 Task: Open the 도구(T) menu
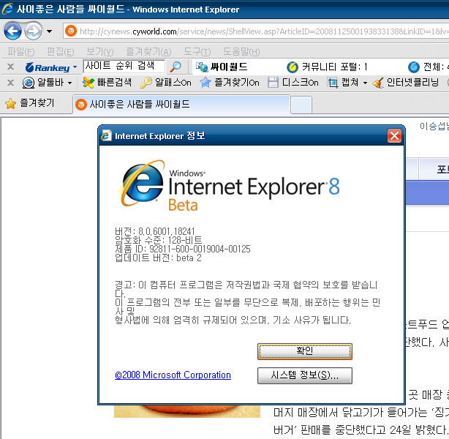(197, 52)
